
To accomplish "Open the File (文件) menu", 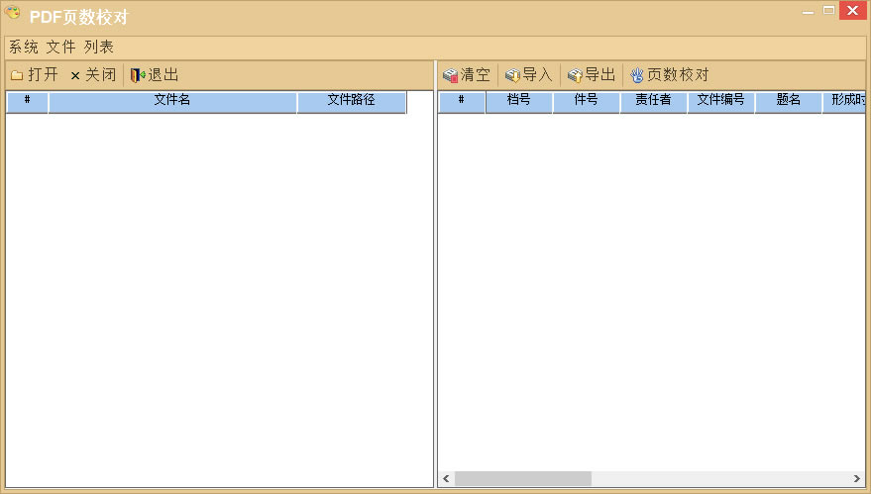I will tap(60, 47).
